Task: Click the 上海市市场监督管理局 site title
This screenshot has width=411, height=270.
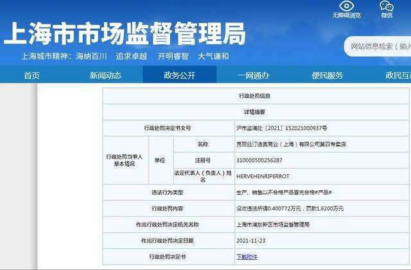Action: 125,33
